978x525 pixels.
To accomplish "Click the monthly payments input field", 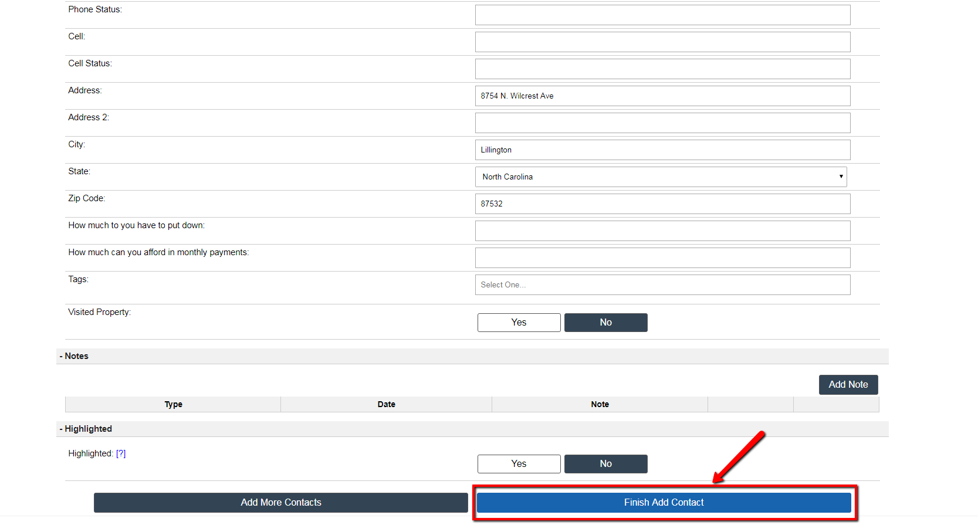I will (662, 258).
